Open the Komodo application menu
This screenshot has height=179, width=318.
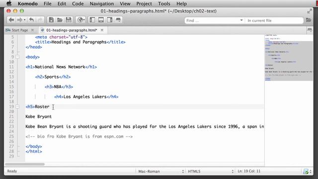(28, 3)
